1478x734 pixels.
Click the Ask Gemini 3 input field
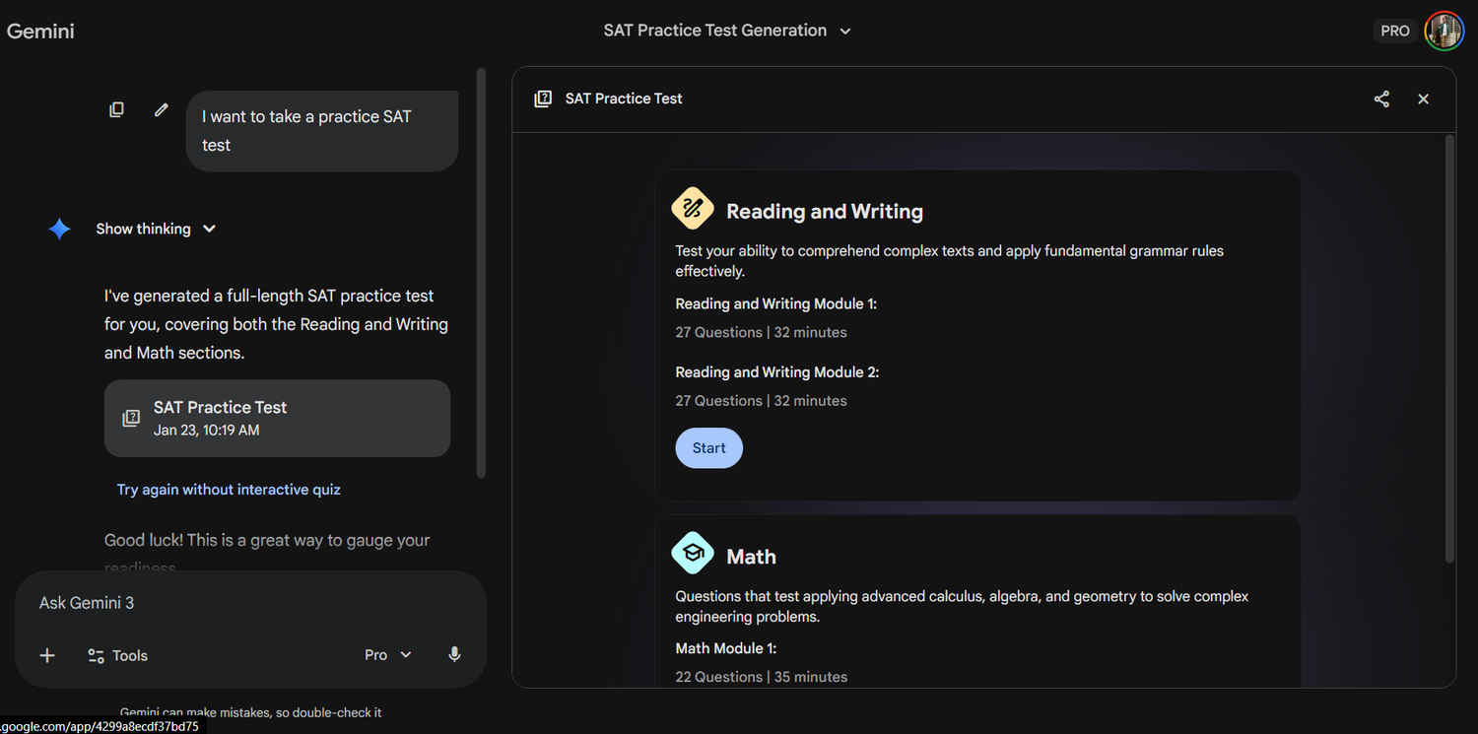coord(246,603)
